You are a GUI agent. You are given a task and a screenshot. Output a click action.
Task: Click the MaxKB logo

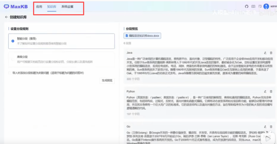(16, 6)
